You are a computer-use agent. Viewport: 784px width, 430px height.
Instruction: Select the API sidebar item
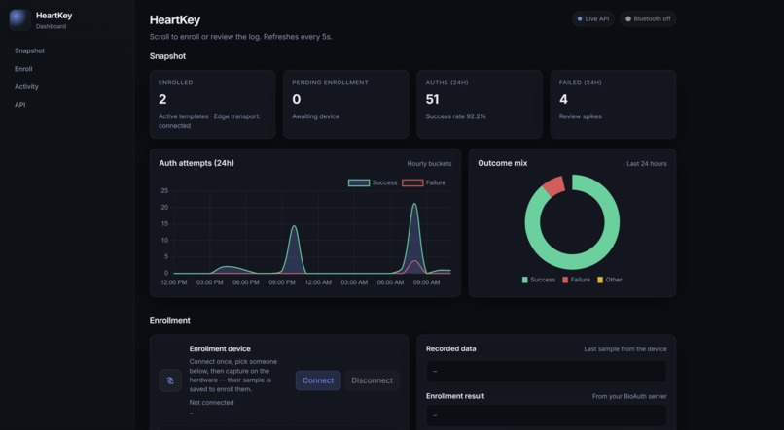[20, 105]
